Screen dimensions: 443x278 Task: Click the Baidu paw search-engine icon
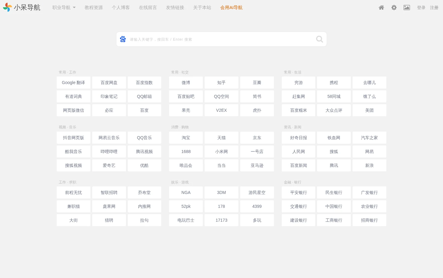coord(123,39)
